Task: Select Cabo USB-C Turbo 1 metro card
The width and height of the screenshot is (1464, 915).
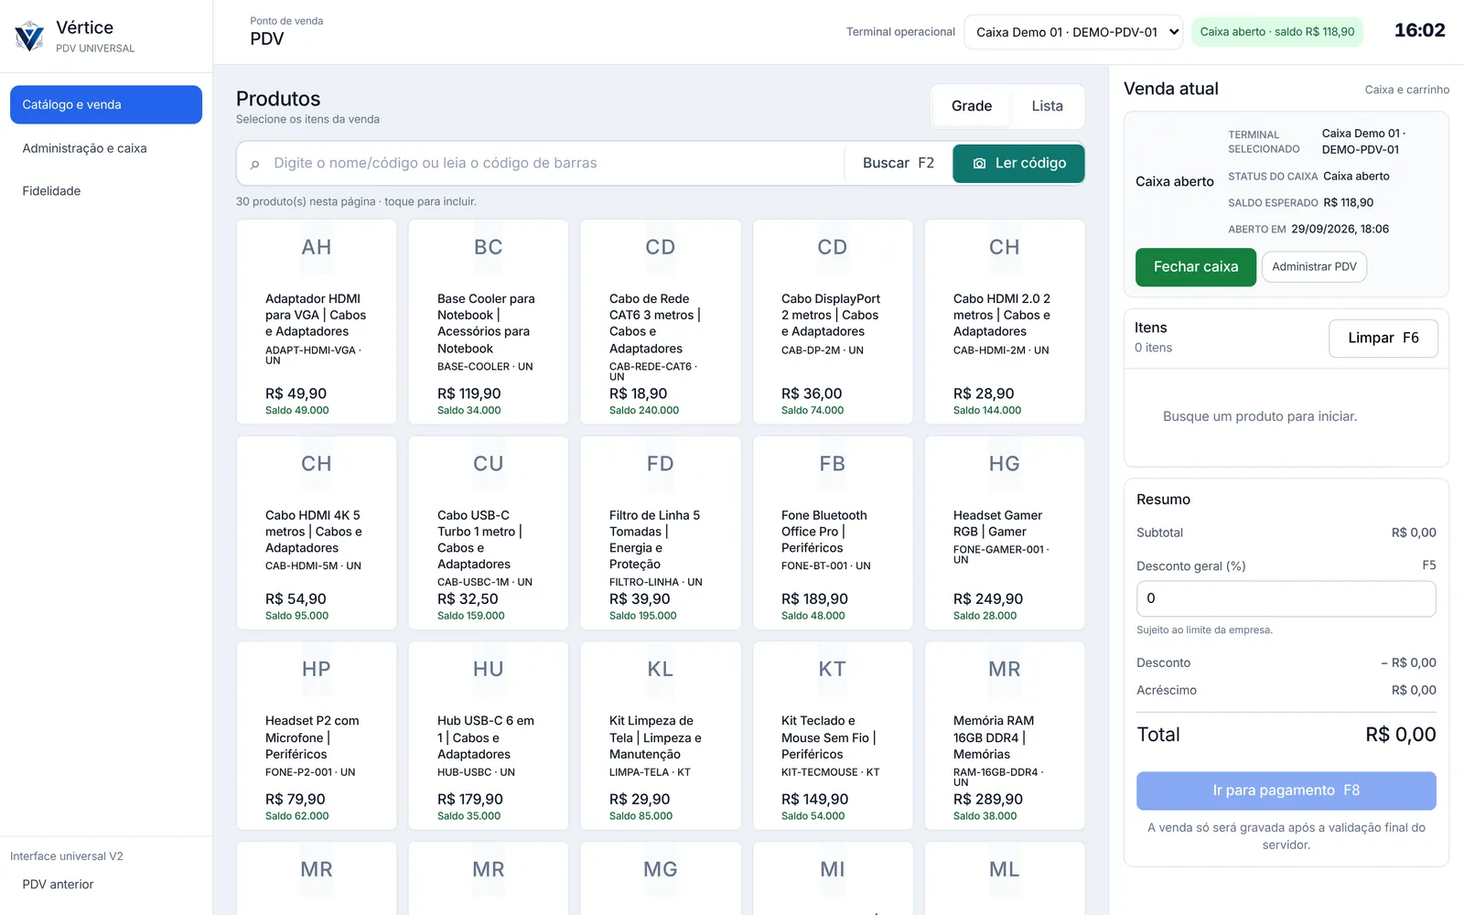Action: [x=489, y=533]
